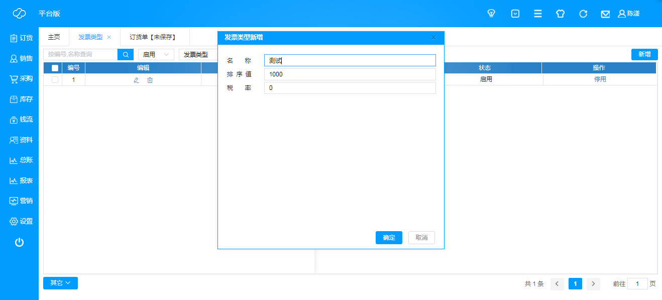Click the 编辑 column header
The width and height of the screenshot is (662, 300).
point(143,68)
